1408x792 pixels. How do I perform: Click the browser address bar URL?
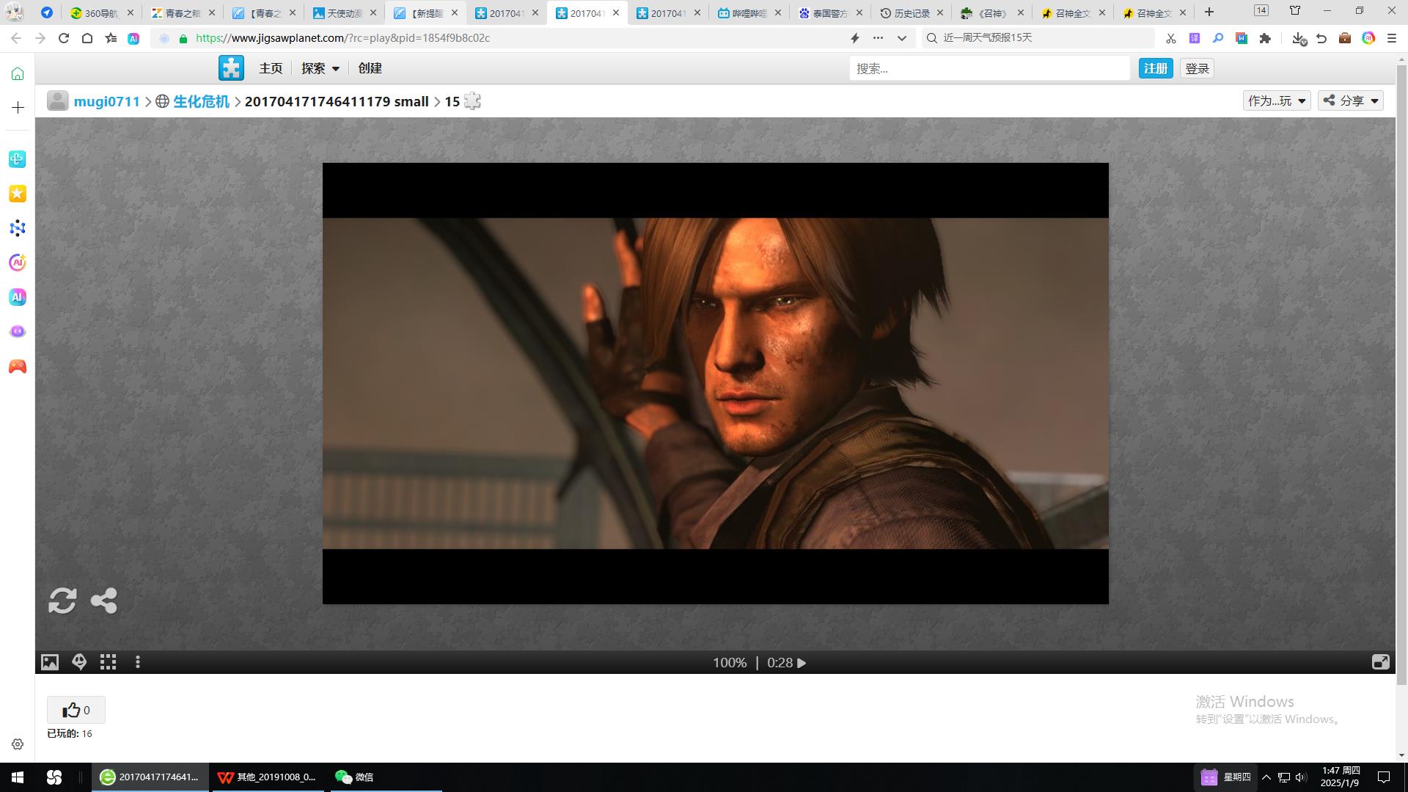tap(343, 38)
